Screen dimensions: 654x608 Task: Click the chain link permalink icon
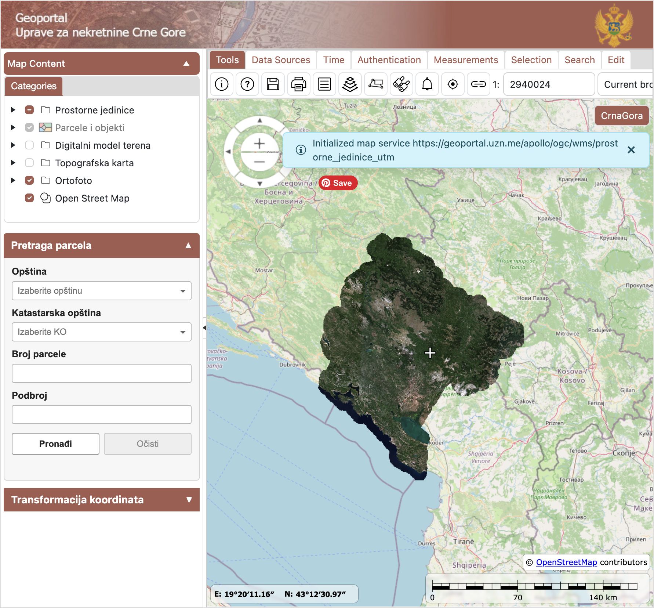(479, 84)
